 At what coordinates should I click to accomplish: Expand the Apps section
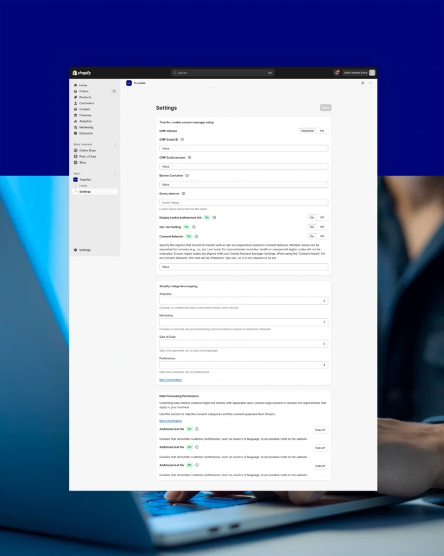(115, 173)
